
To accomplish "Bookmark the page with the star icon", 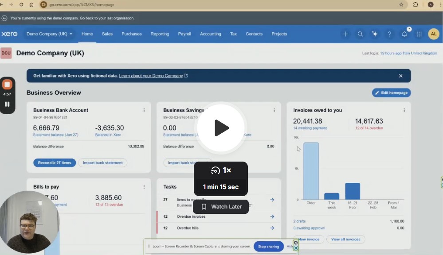I will coord(401,4).
